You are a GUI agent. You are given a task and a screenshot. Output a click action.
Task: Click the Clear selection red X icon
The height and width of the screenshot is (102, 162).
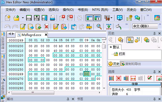(118, 78)
